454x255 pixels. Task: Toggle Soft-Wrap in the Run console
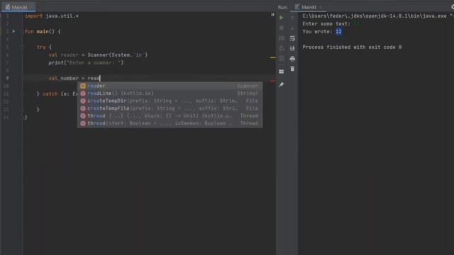292,38
